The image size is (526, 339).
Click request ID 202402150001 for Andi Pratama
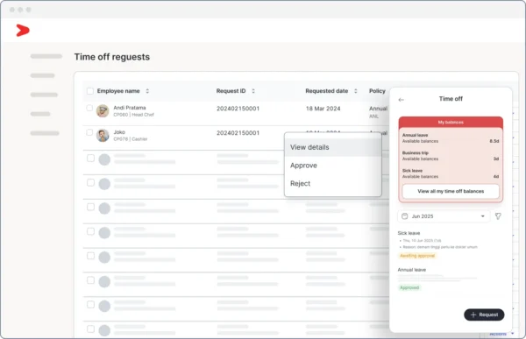238,109
